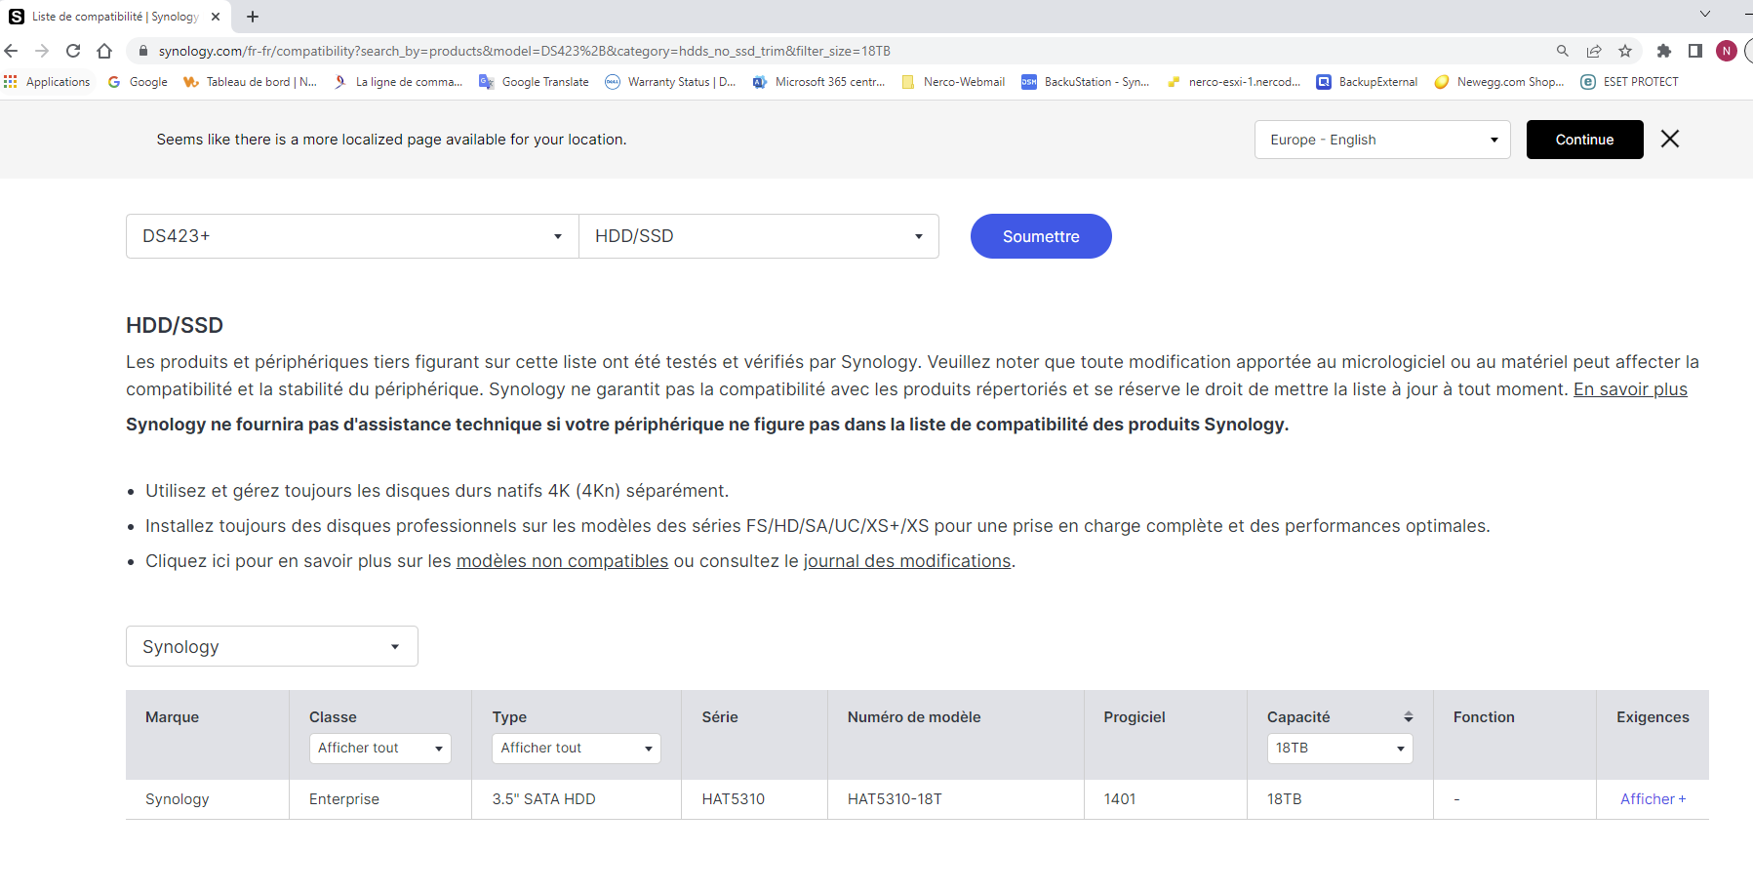Viewport: 1753px width, 893px height.
Task: Open the HDD/SSD category dropdown
Action: (759, 236)
